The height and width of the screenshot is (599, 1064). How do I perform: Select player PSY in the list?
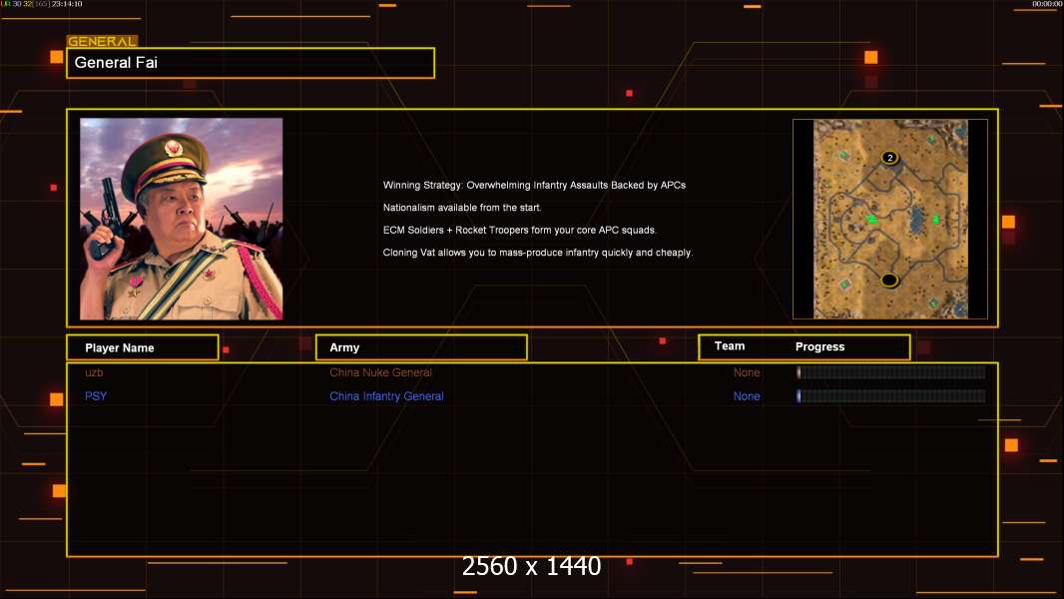[x=96, y=396]
